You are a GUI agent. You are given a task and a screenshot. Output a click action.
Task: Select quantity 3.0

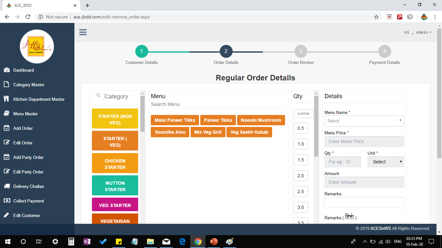(301, 207)
